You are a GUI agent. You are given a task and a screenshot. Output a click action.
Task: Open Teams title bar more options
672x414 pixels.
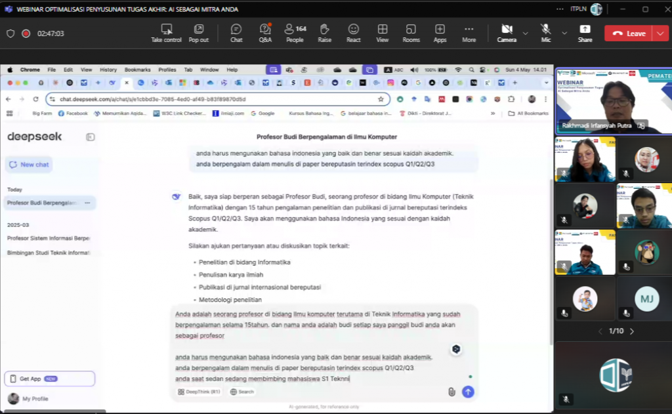pos(560,9)
